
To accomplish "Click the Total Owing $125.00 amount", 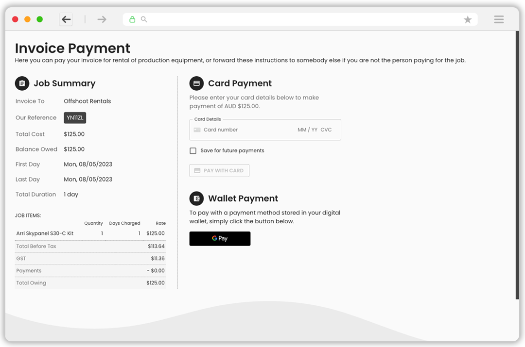I will click(156, 283).
